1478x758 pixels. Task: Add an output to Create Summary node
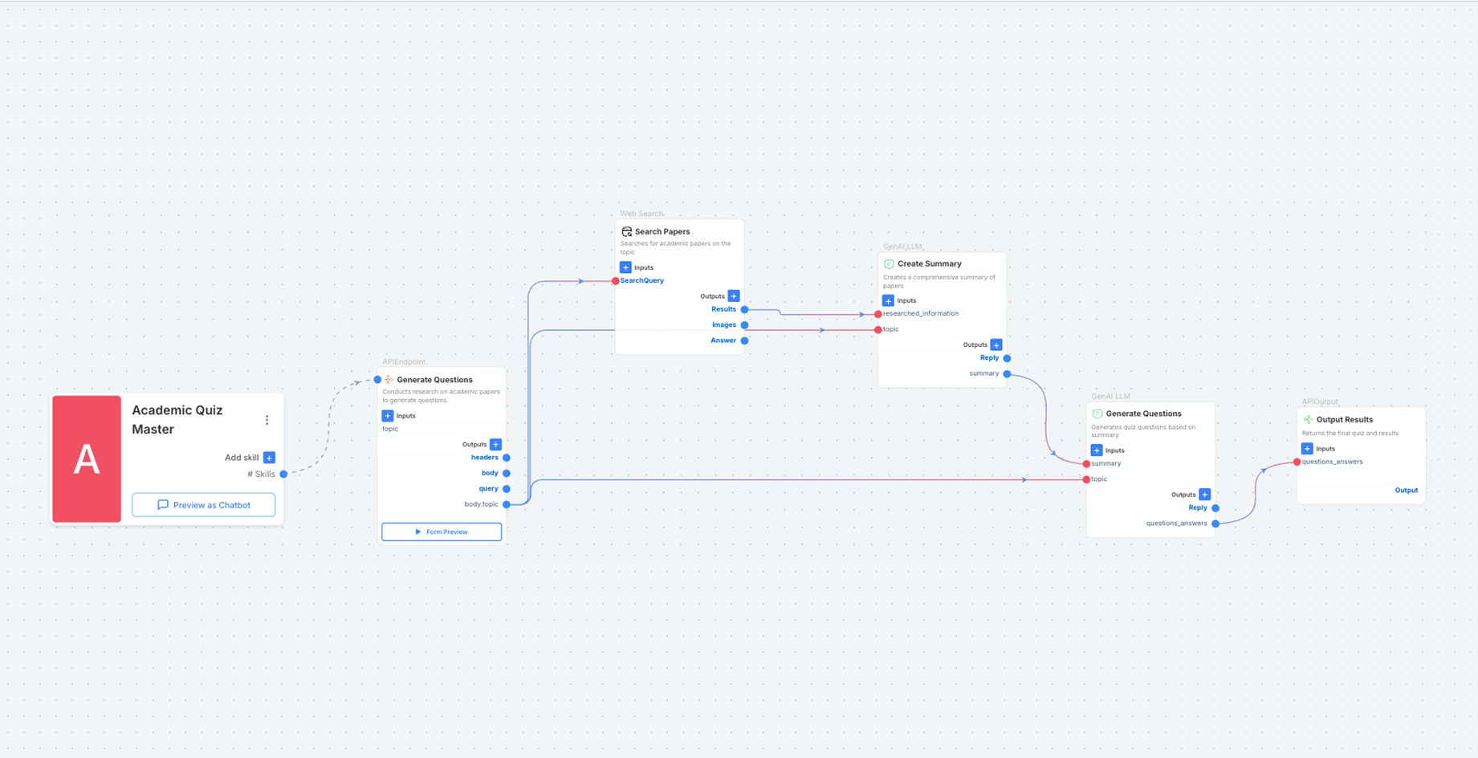tap(996, 344)
